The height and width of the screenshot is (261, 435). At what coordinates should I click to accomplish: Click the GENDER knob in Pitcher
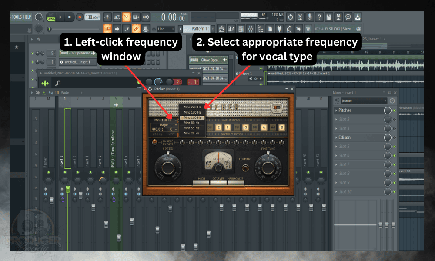218,167
